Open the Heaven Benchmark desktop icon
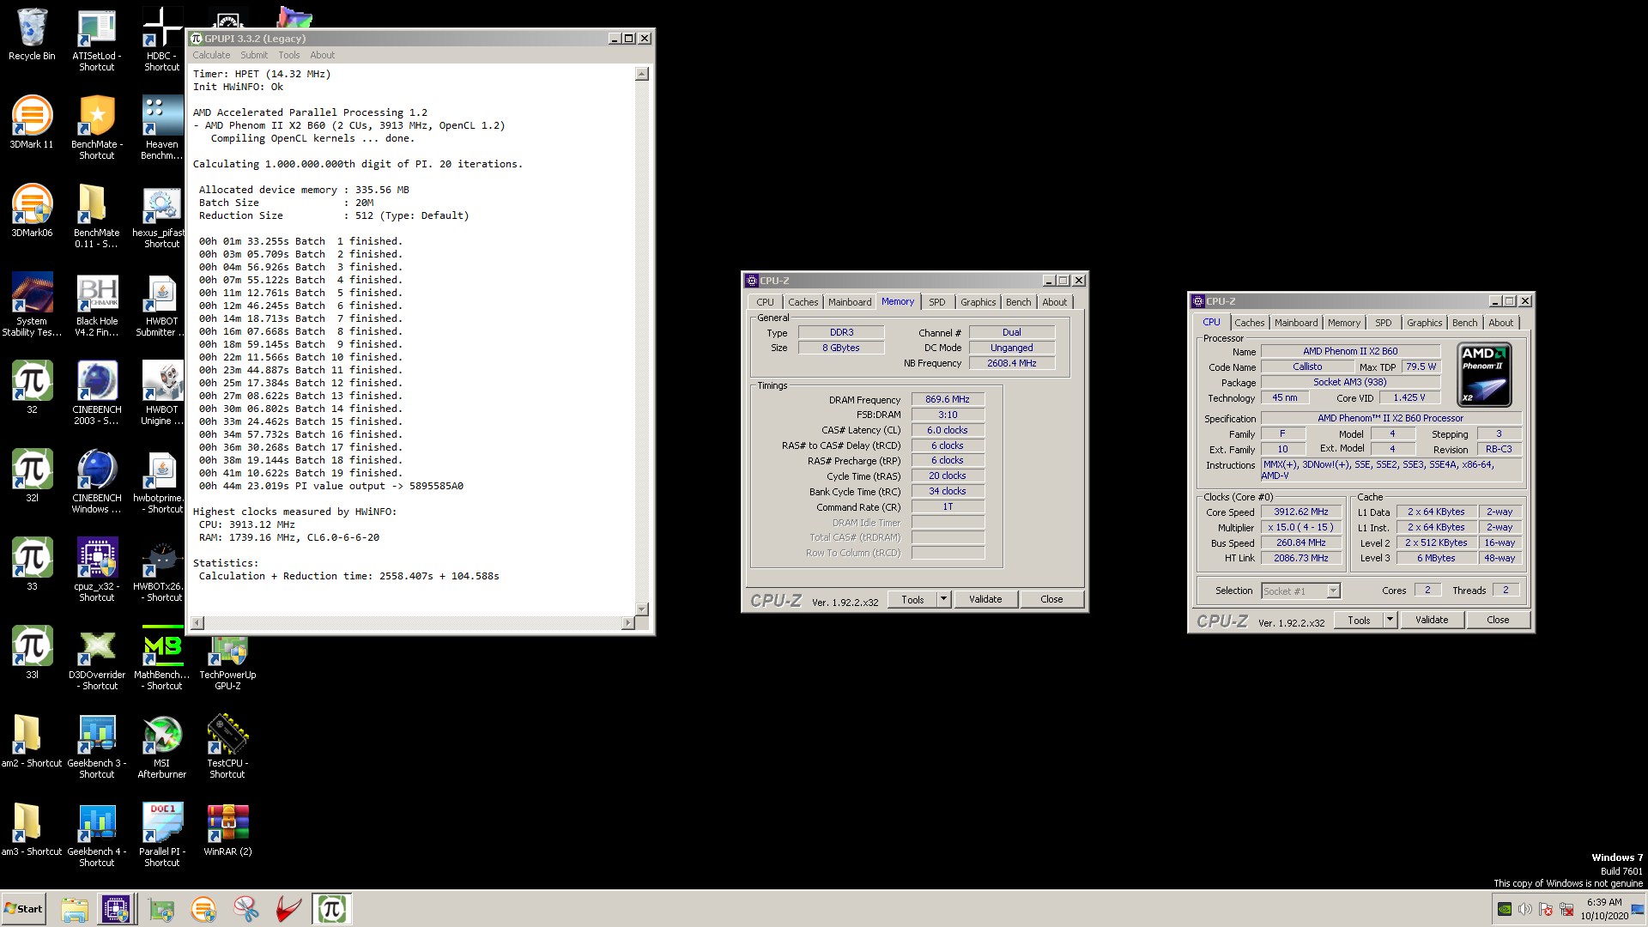 [x=161, y=128]
